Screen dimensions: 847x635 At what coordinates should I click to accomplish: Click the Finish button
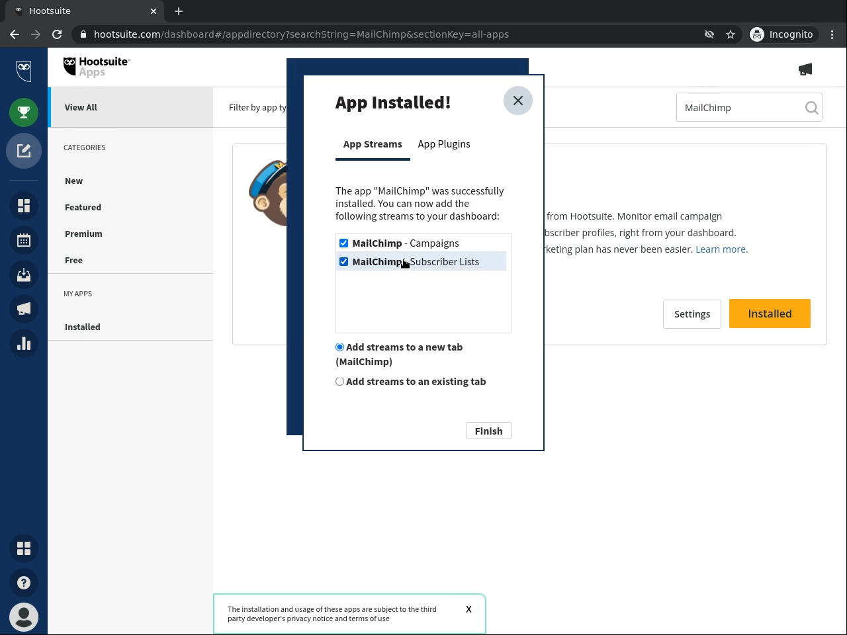pyautogui.click(x=488, y=431)
